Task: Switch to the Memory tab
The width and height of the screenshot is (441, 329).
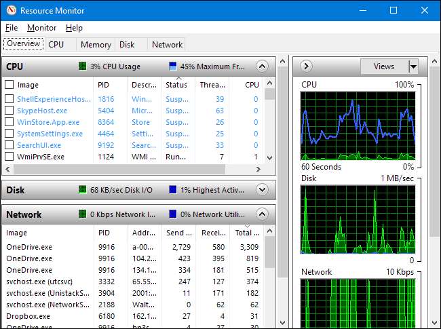Action: click(x=96, y=45)
